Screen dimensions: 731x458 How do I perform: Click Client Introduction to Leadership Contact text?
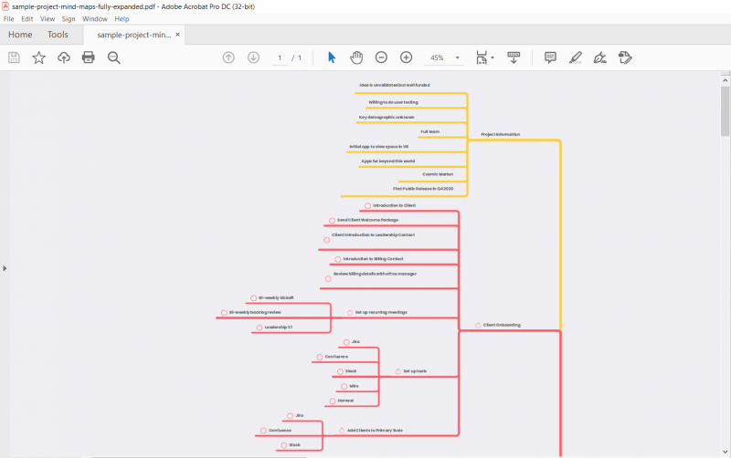pyautogui.click(x=373, y=235)
